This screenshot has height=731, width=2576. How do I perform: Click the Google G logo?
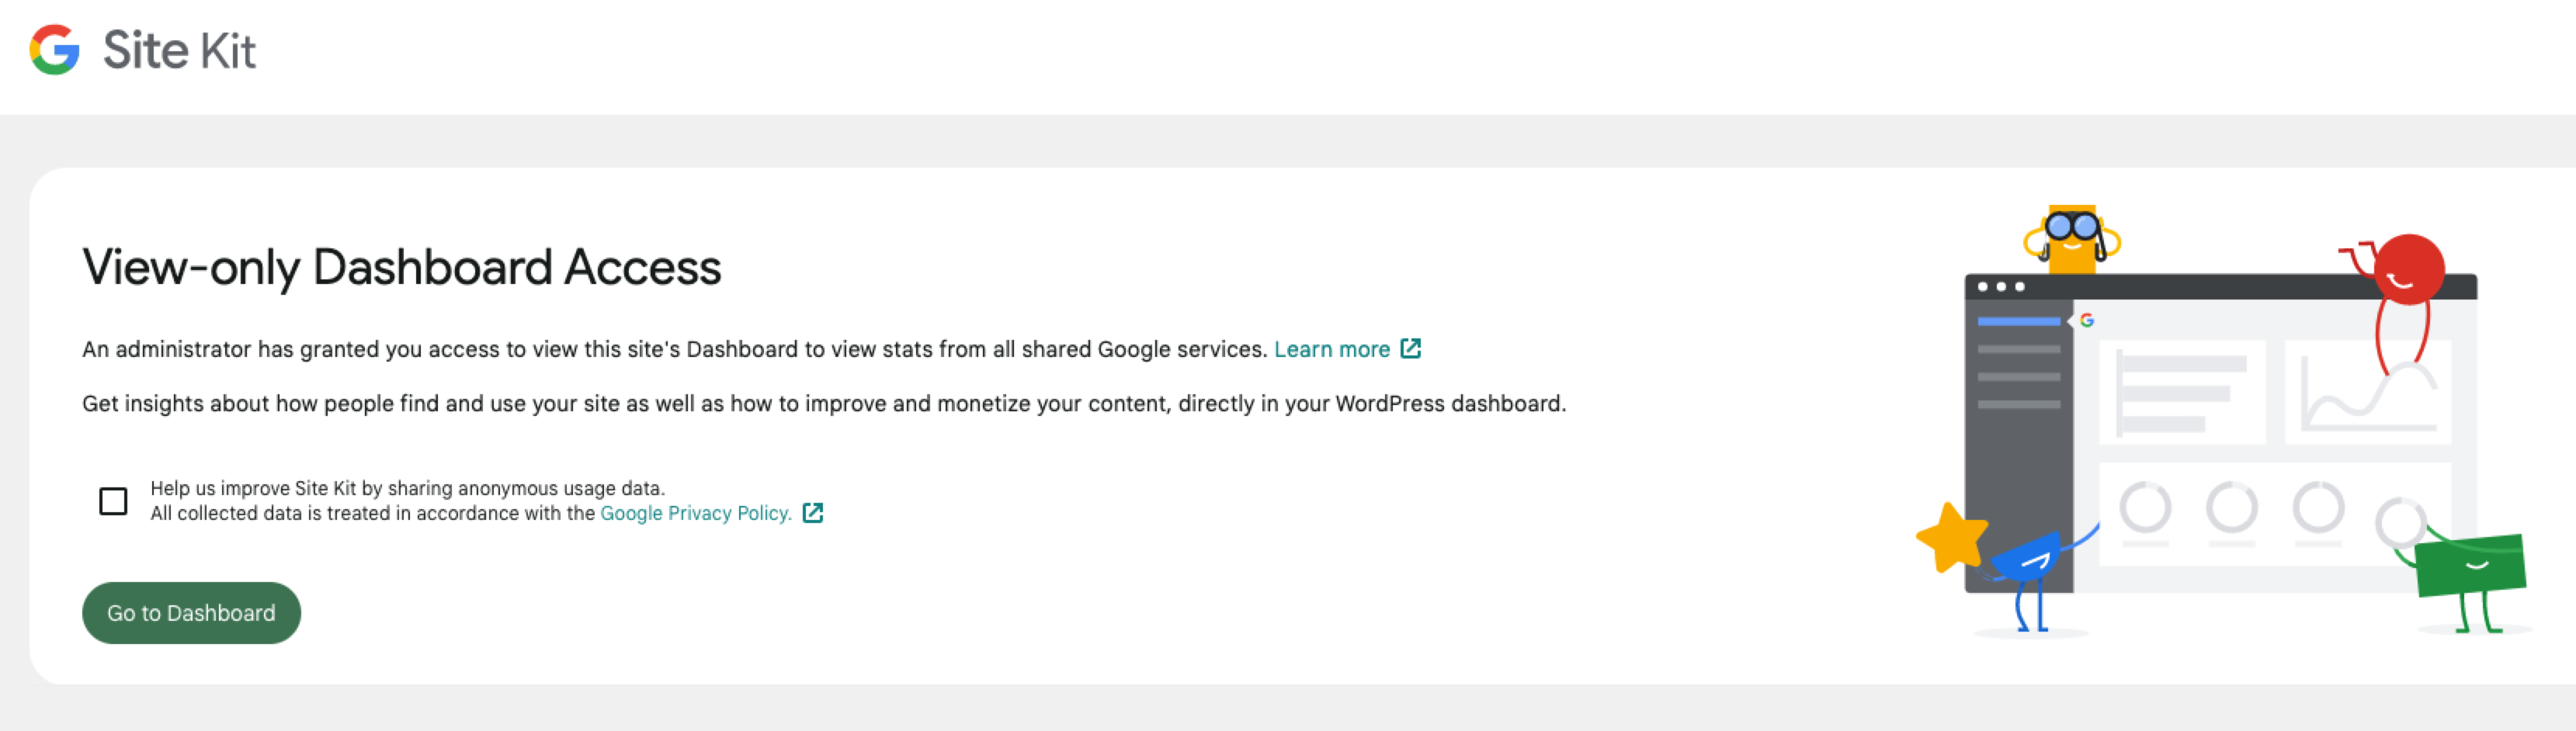click(54, 50)
